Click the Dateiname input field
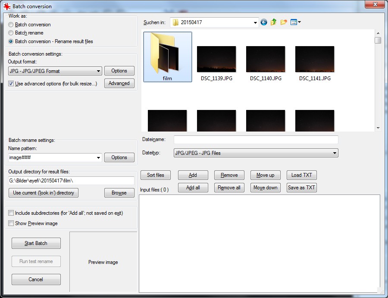 point(256,140)
